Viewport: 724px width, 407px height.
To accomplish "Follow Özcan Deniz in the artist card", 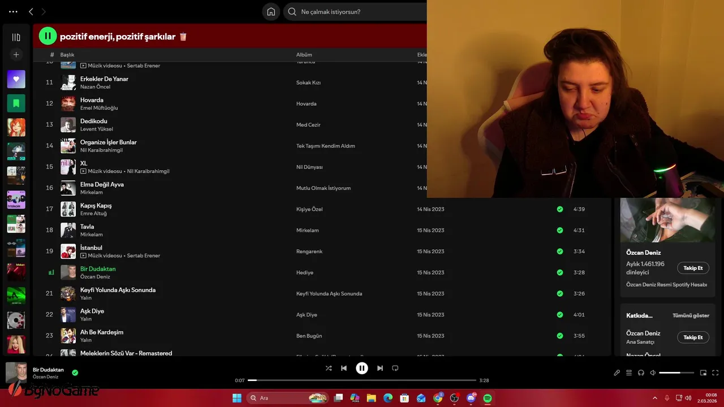I will [x=693, y=268].
